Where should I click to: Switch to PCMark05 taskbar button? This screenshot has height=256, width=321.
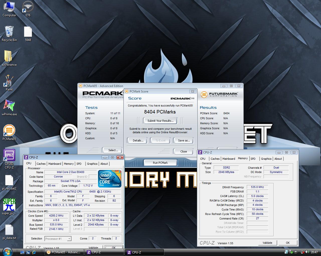pyautogui.click(x=64, y=252)
